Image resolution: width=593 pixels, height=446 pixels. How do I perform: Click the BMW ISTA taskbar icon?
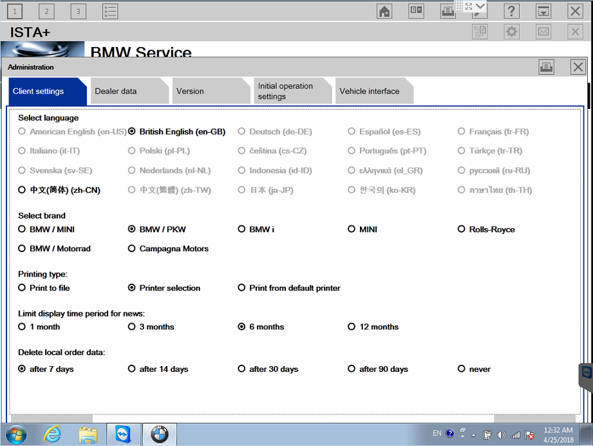tap(160, 434)
